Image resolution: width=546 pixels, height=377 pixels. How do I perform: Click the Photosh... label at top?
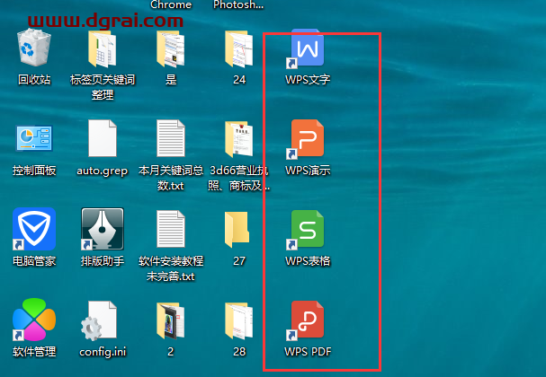tap(238, 4)
